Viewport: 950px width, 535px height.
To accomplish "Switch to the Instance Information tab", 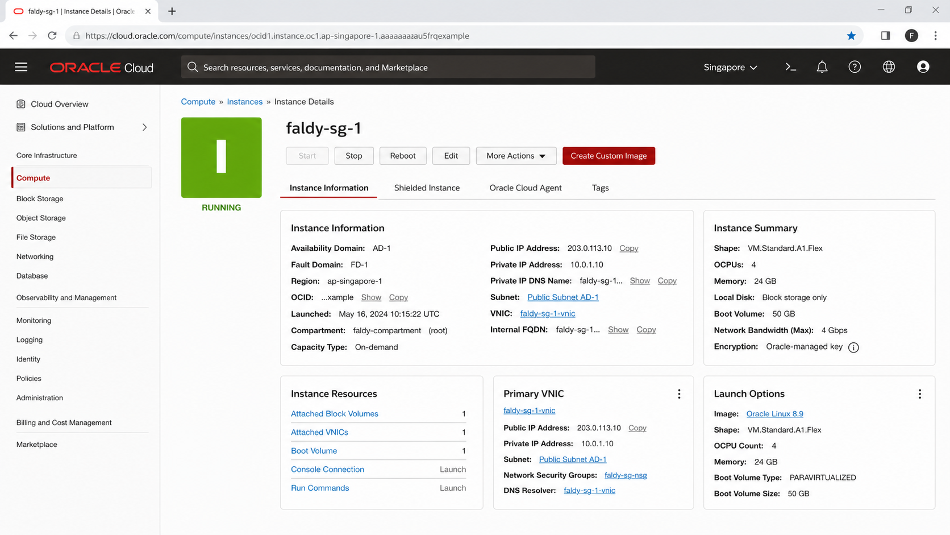I will click(329, 188).
